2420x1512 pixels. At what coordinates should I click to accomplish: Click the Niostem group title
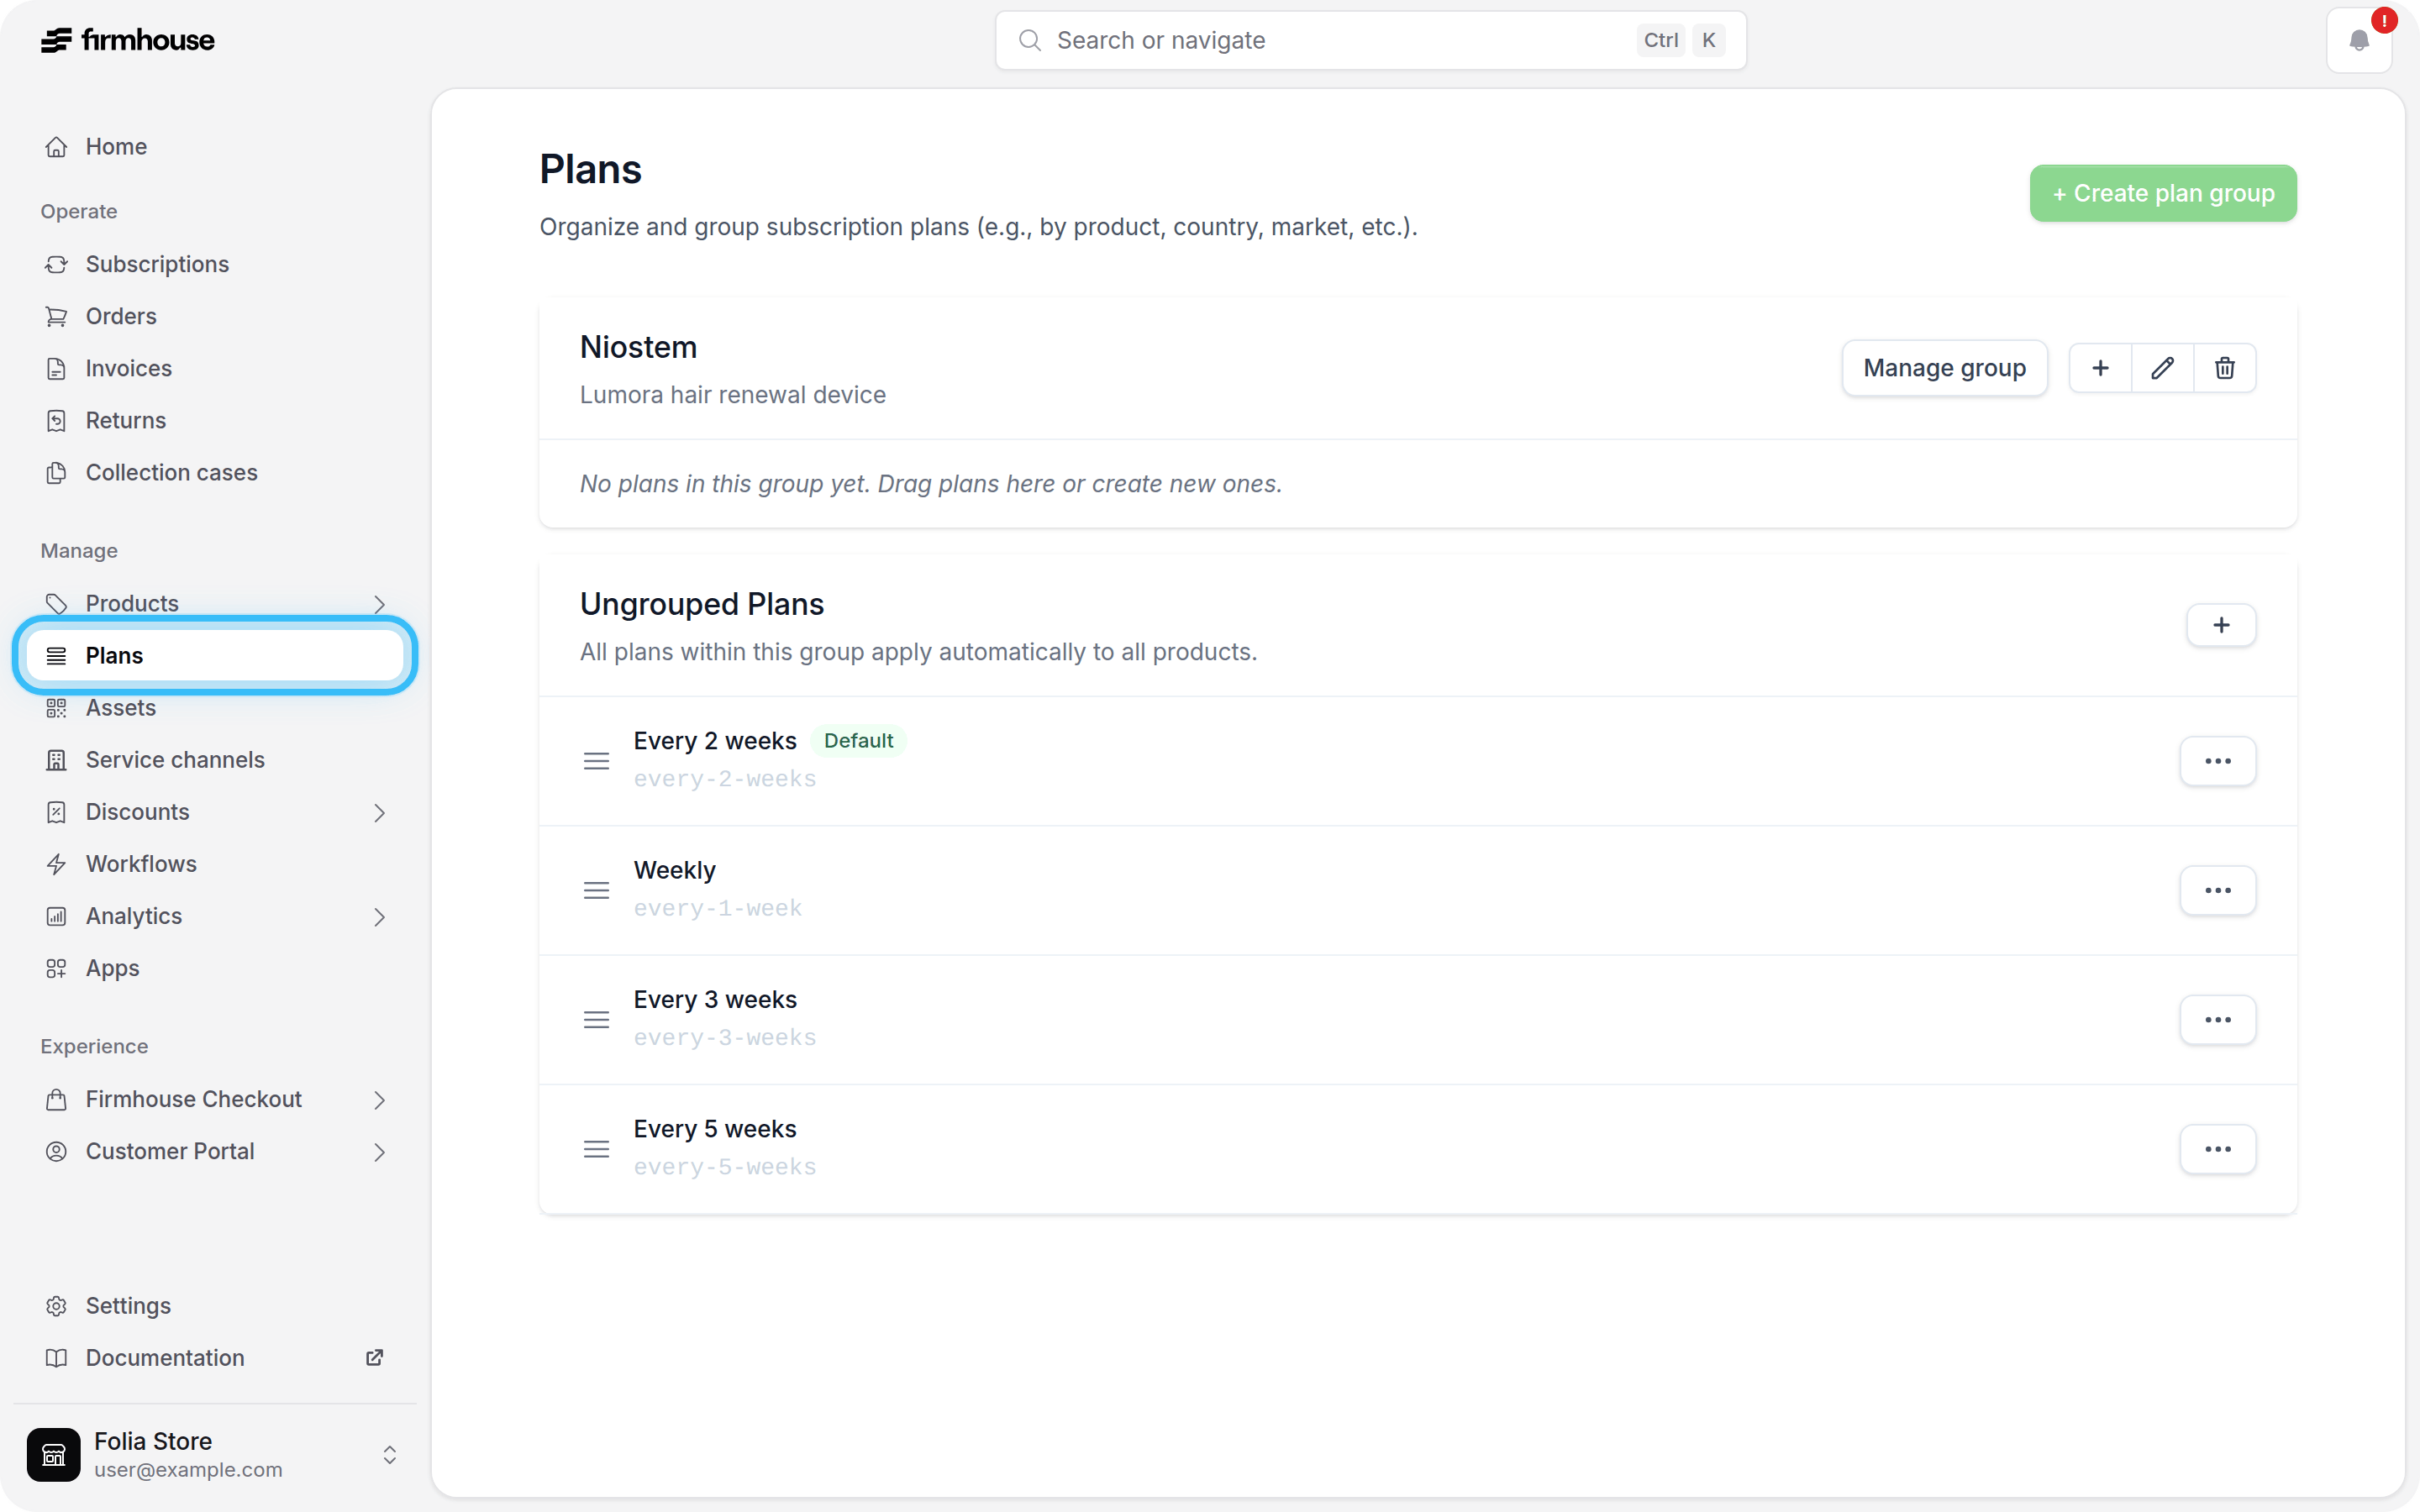[x=638, y=347]
